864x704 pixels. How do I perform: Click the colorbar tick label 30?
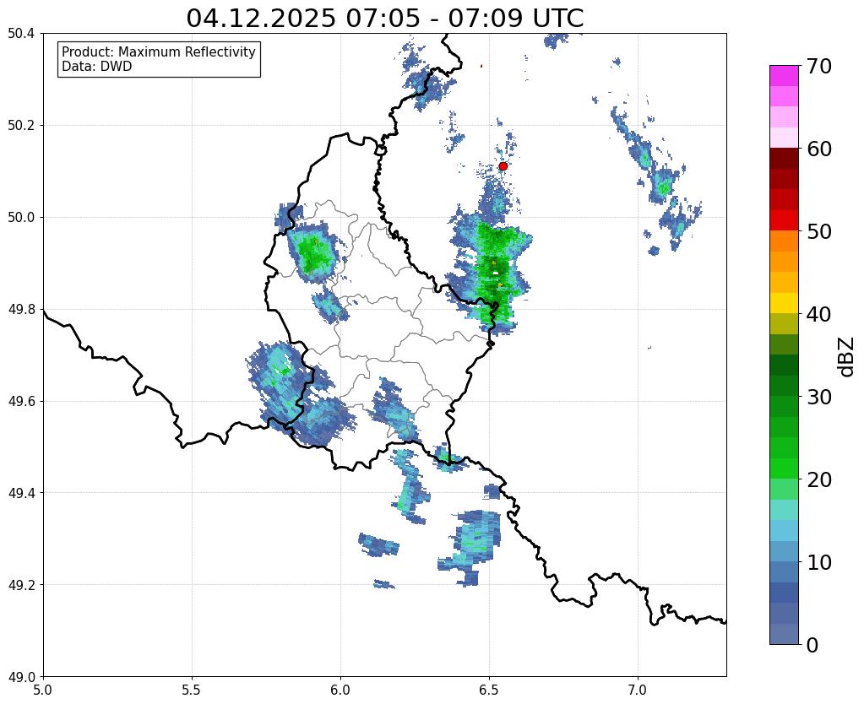click(x=819, y=397)
